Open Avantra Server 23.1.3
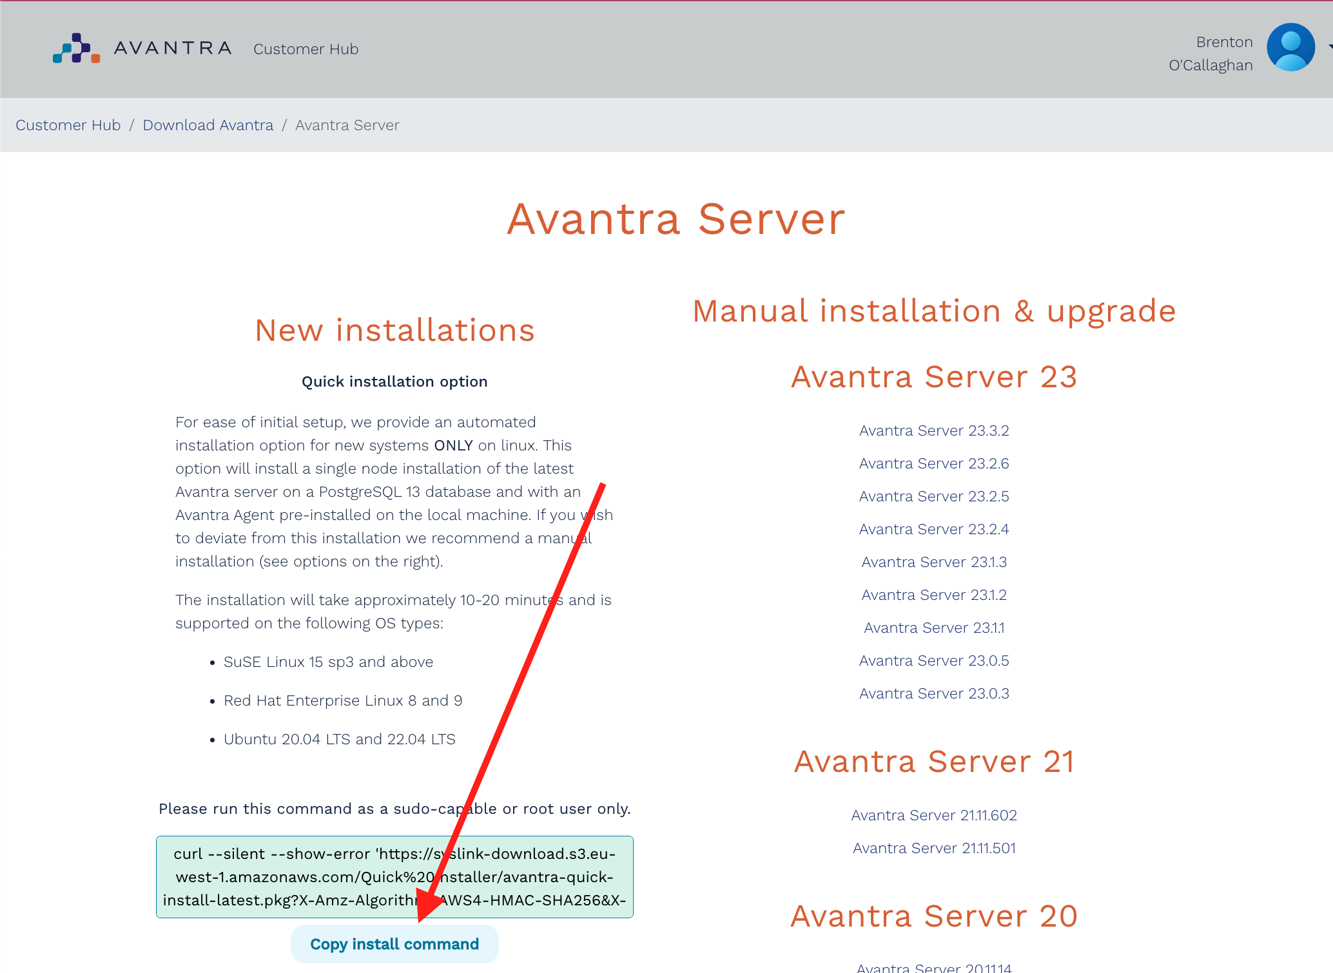The height and width of the screenshot is (973, 1333). click(934, 561)
